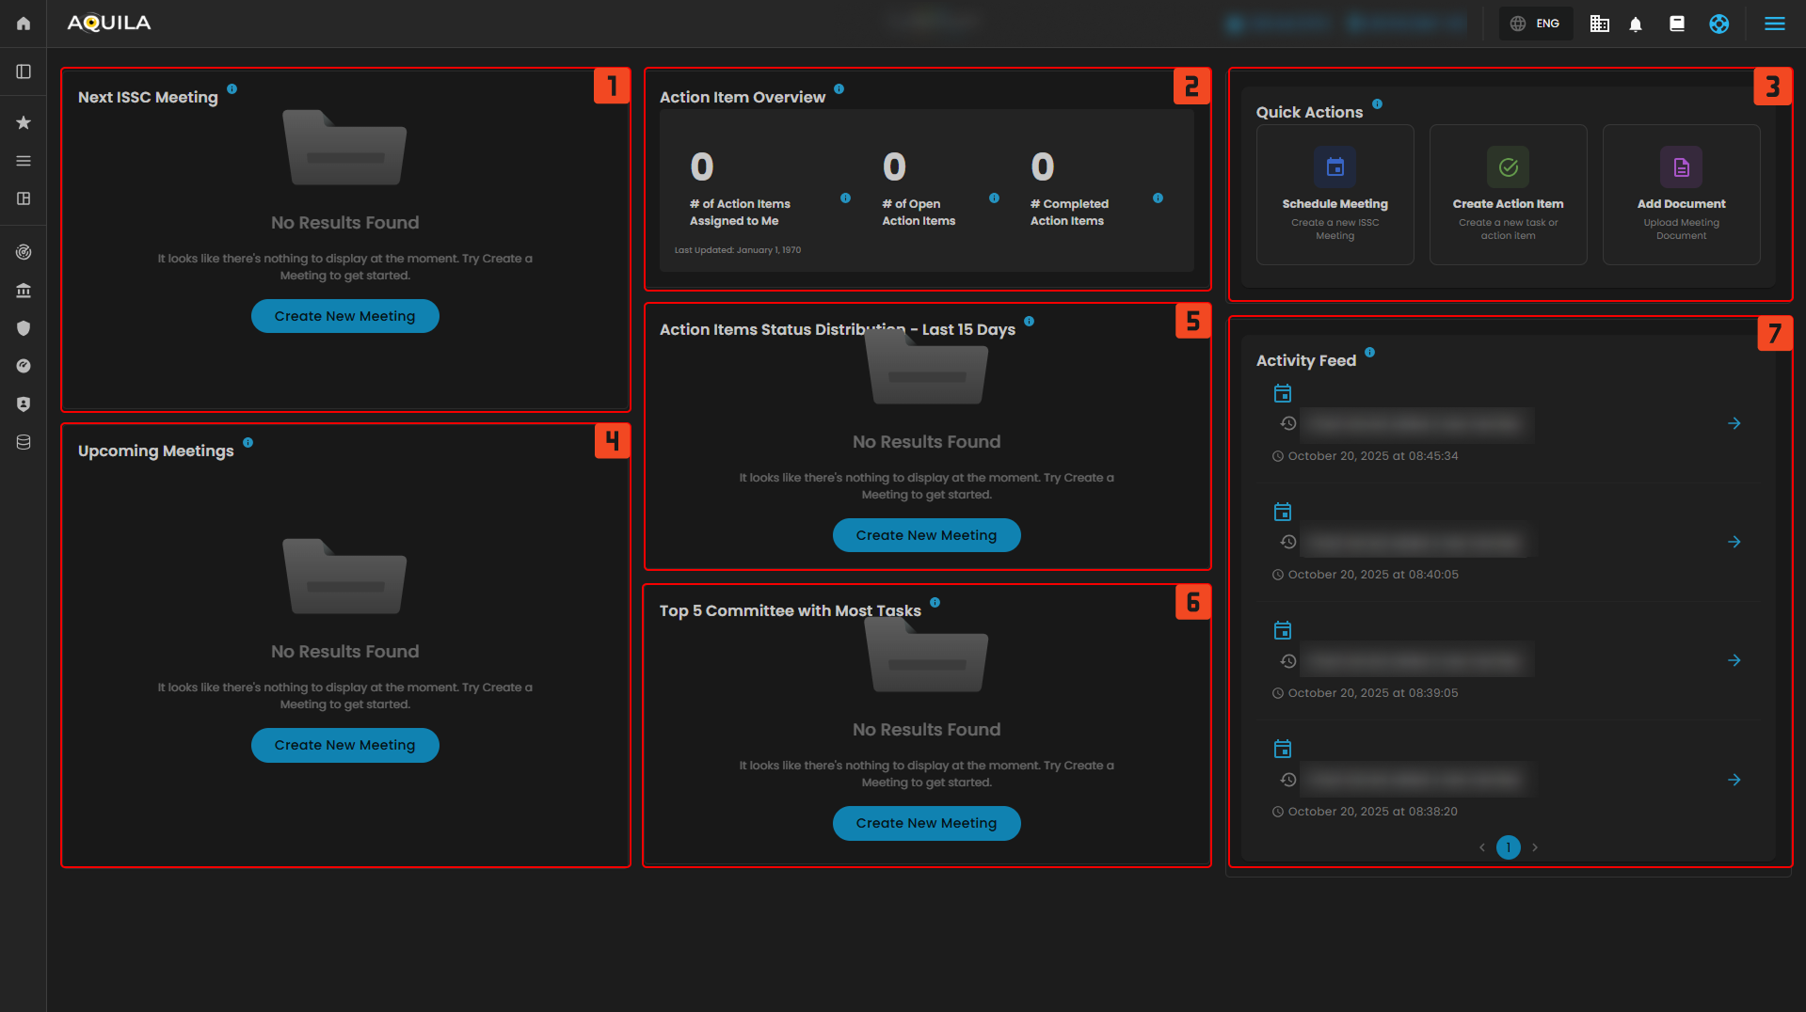Image resolution: width=1806 pixels, height=1012 pixels.
Task: Toggle the sidebar panel layout icon
Action: (24, 71)
